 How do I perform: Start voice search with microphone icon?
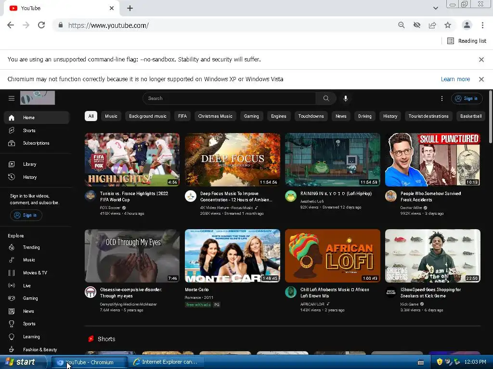coord(346,98)
